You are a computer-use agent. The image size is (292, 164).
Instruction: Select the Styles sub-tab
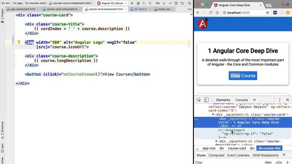click(x=201, y=155)
